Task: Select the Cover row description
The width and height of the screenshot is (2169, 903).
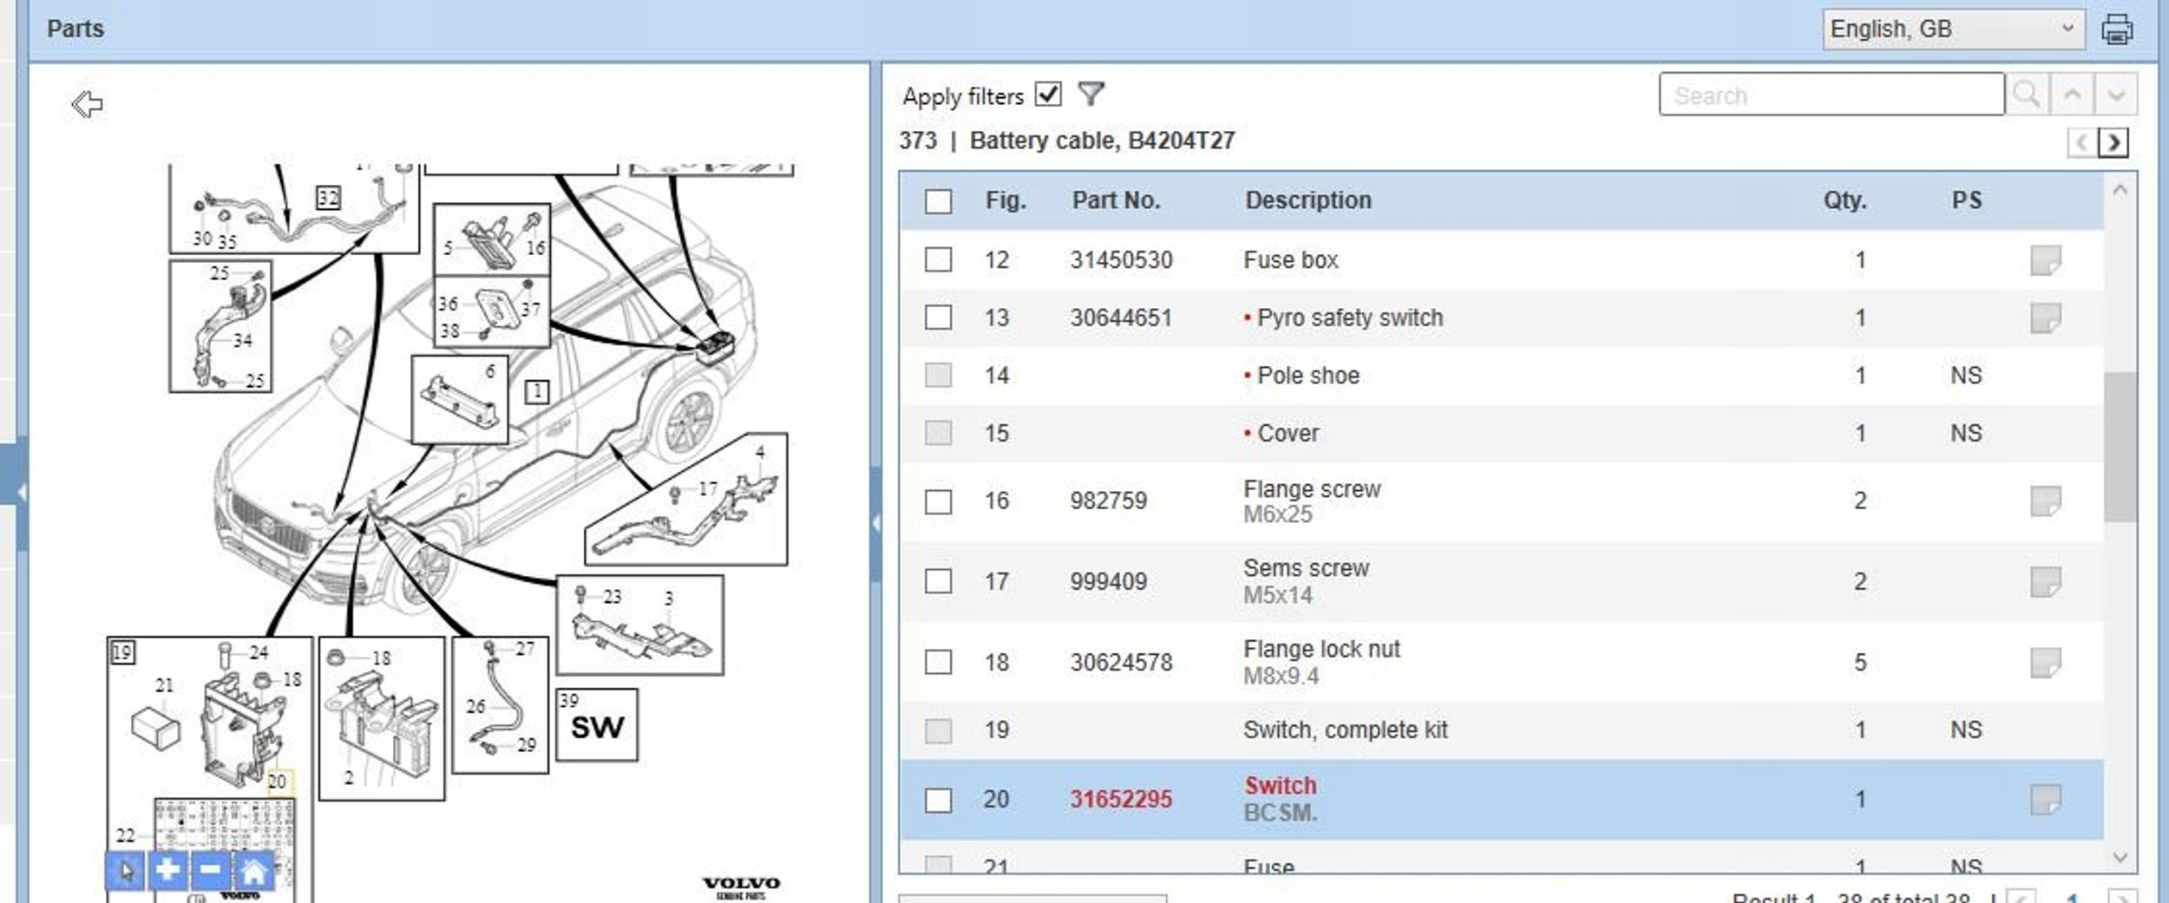Action: (1288, 434)
